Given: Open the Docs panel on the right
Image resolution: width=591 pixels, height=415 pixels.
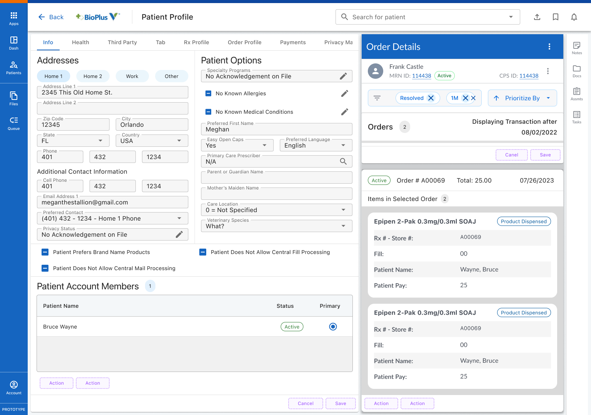Looking at the screenshot, I should [x=576, y=70].
